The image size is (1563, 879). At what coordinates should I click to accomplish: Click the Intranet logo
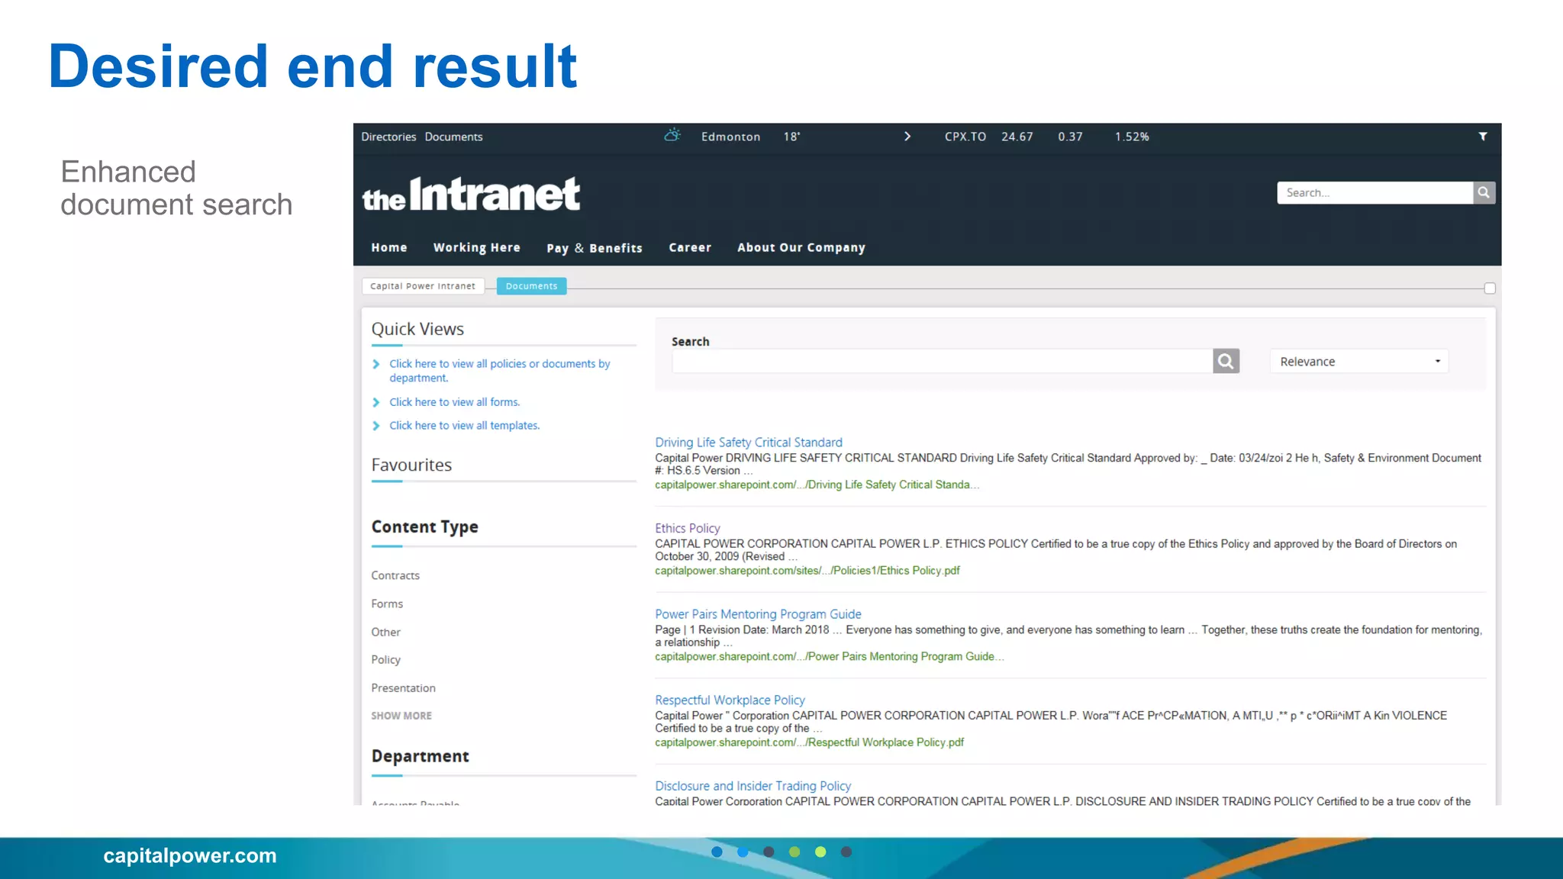tap(471, 195)
